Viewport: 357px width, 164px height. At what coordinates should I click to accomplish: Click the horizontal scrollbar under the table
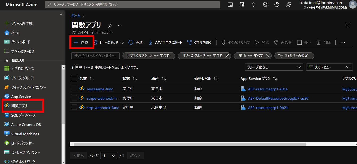[x=189, y=144]
